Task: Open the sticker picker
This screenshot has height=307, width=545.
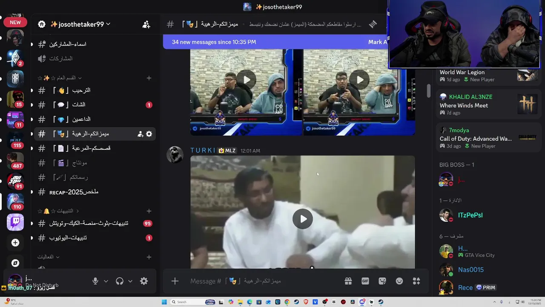Action: coord(382,281)
